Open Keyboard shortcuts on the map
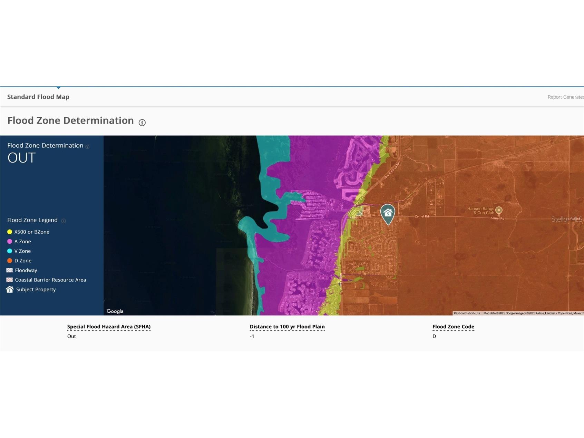Viewport: 584px width, 438px height. pos(467,313)
